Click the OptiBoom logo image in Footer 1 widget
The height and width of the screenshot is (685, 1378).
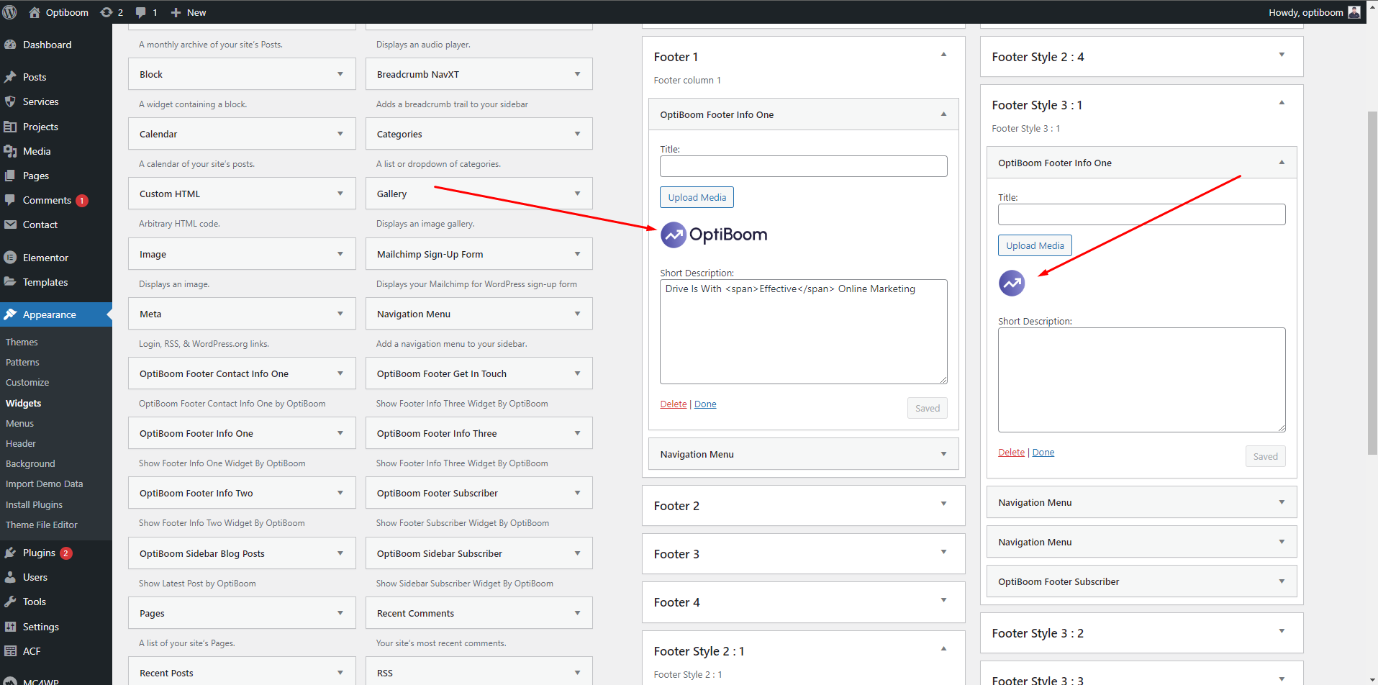pyautogui.click(x=714, y=235)
